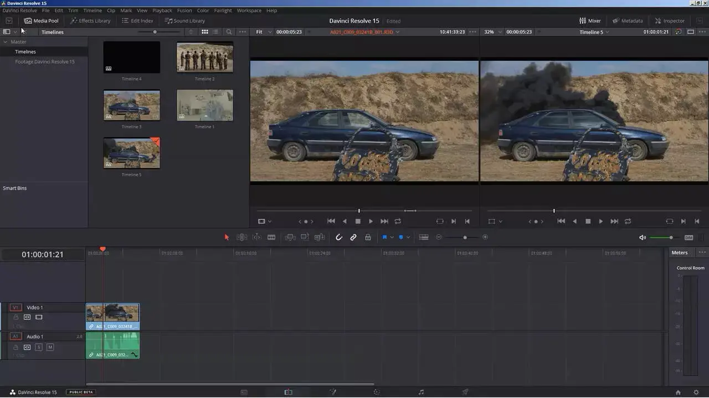The height and width of the screenshot is (398, 709).
Task: Open the Inspector panel
Action: click(x=670, y=21)
